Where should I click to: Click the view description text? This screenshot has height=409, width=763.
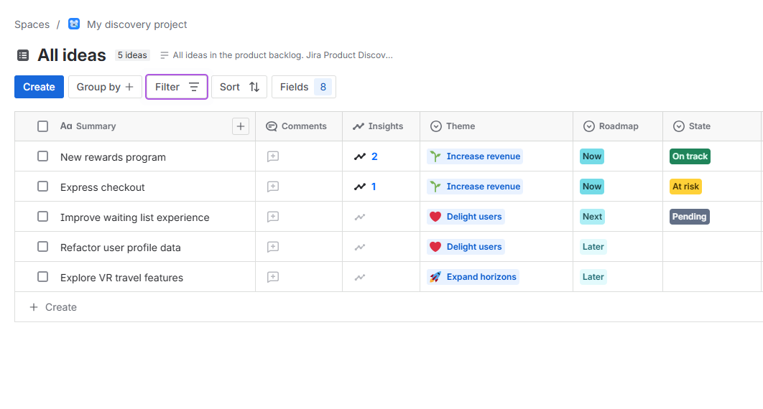point(283,55)
